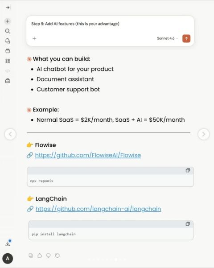Open search from the sidebar magnifier icon

point(8,31)
